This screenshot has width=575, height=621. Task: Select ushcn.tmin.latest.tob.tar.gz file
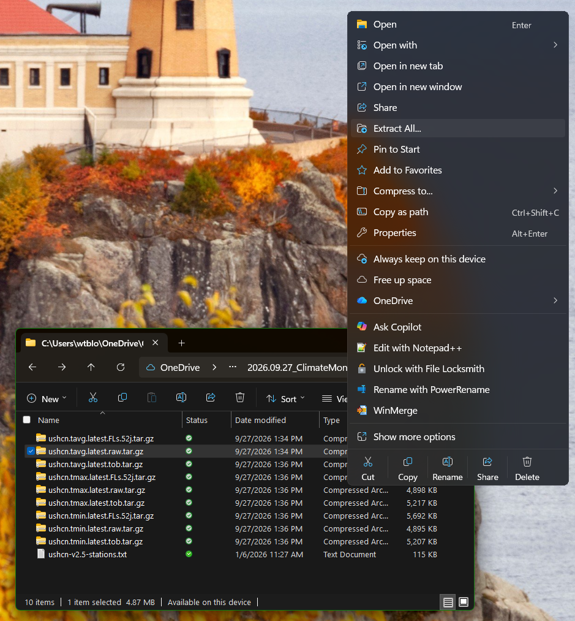pos(96,541)
